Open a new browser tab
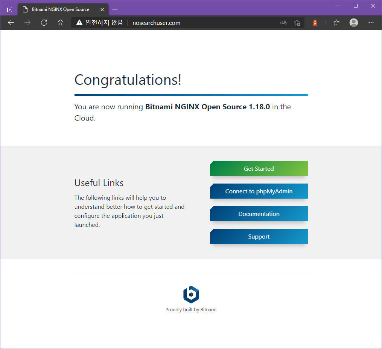Screen dimensions: 382x349 click(x=115, y=9)
